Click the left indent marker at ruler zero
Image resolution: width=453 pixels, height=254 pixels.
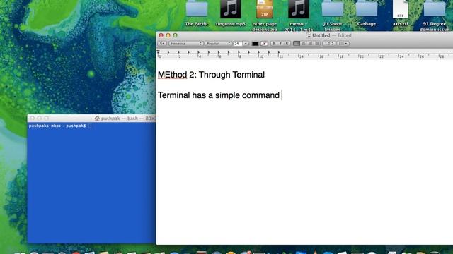pyautogui.click(x=158, y=52)
